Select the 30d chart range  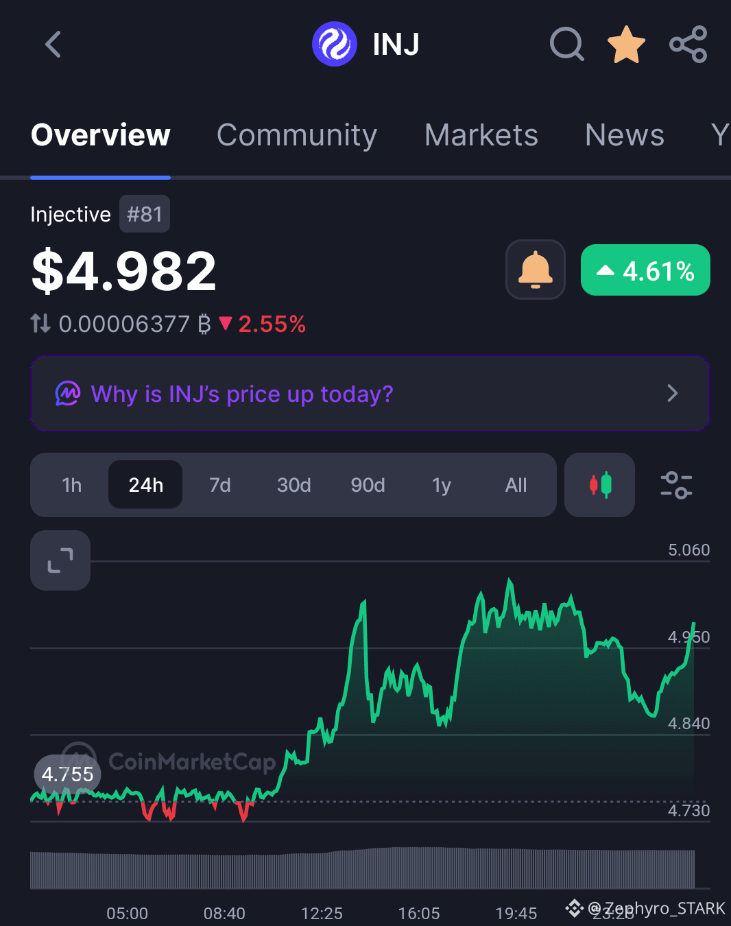point(293,485)
